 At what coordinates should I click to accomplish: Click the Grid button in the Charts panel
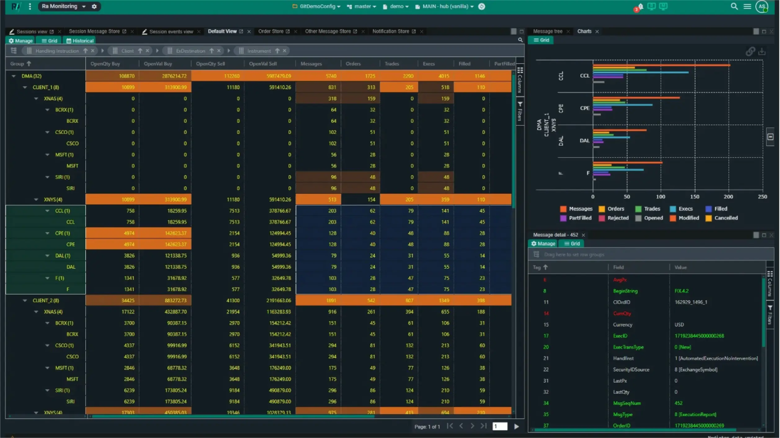[x=541, y=40]
